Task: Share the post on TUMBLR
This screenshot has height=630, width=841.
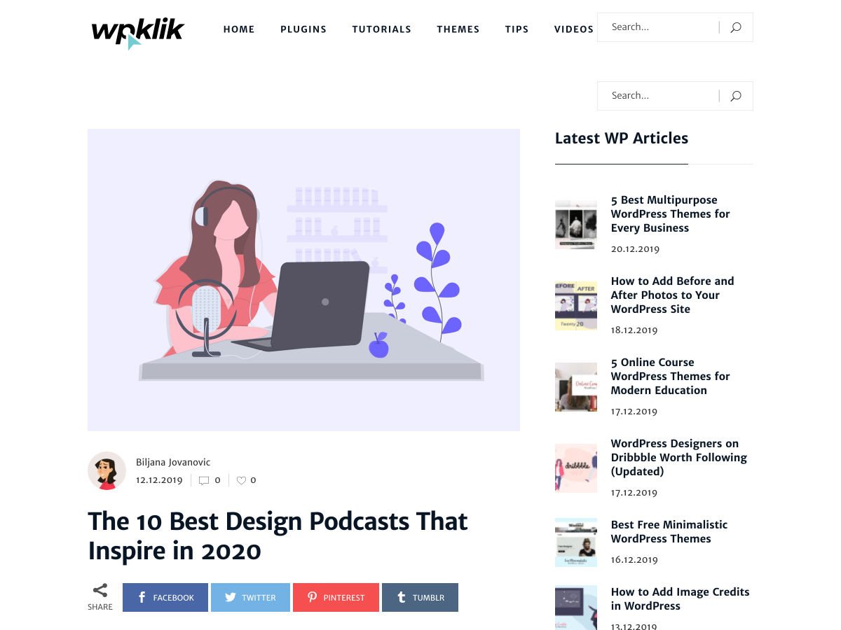Action: (420, 597)
